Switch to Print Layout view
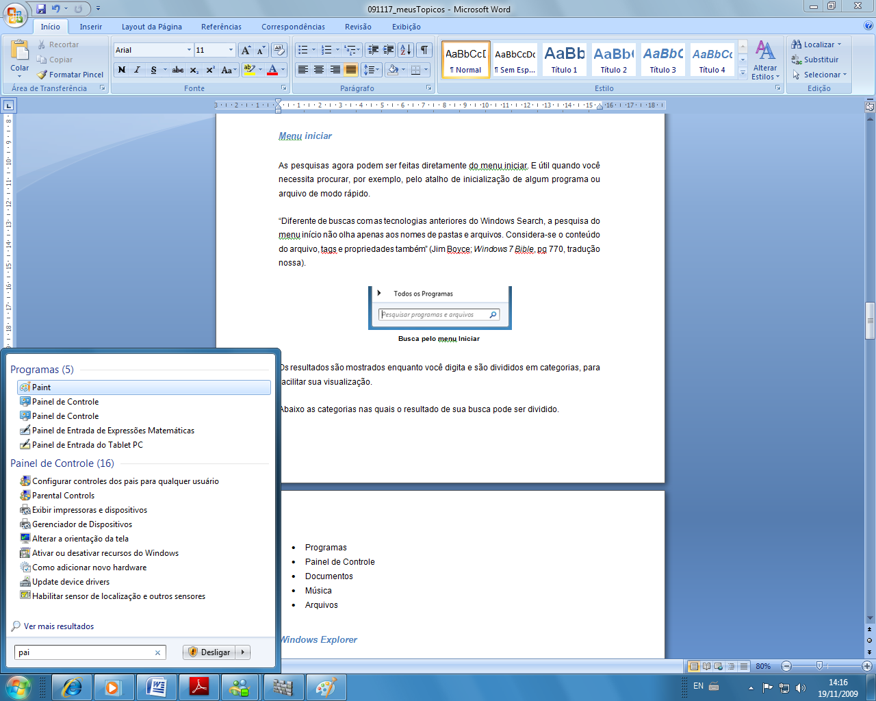This screenshot has height=701, width=876. point(694,666)
